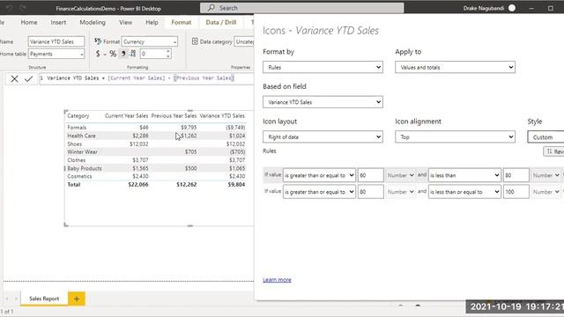This screenshot has width=564, height=317.
Task: Click the Reverse icon order button
Action: click(x=553, y=151)
